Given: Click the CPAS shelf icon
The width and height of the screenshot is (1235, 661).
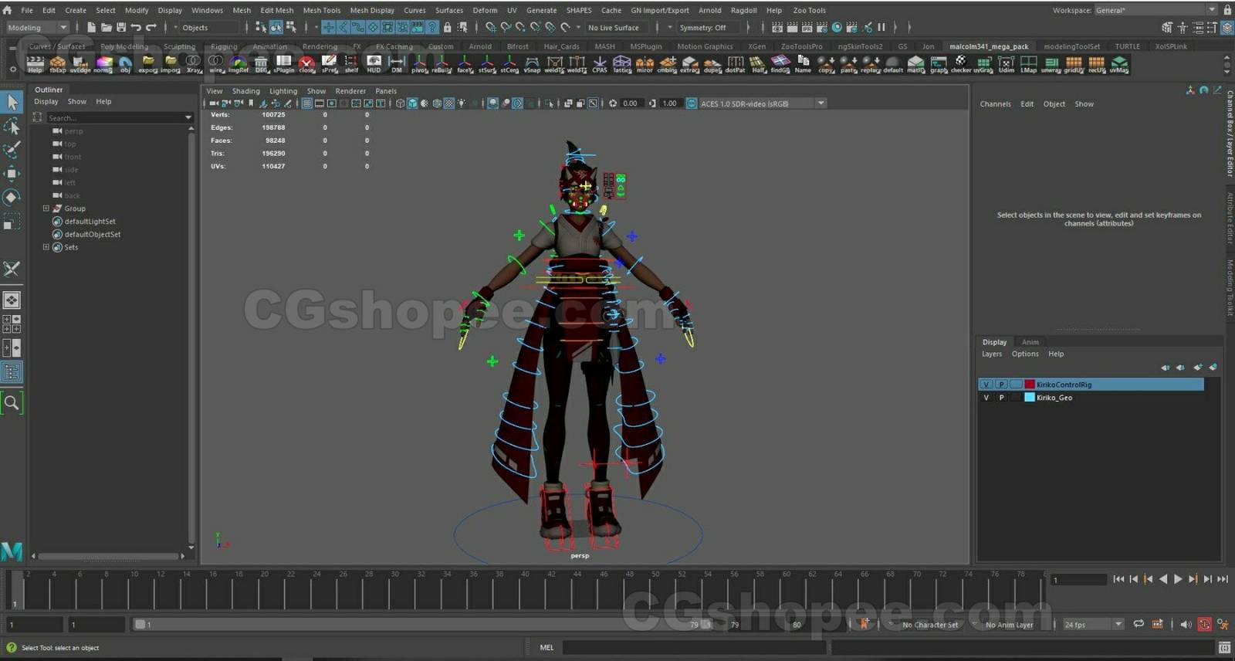Looking at the screenshot, I should pyautogui.click(x=600, y=63).
